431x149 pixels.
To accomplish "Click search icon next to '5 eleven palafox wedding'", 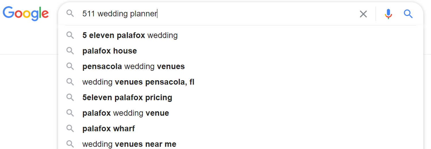I will point(70,36).
